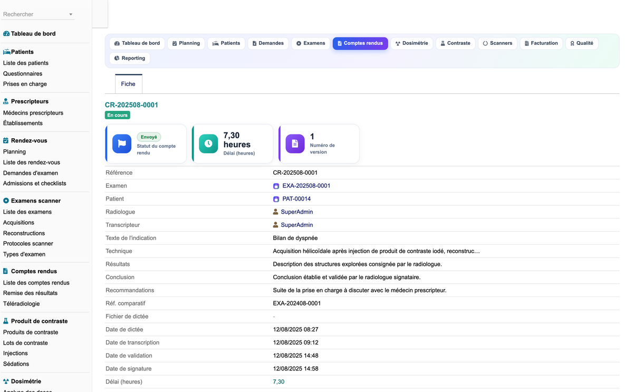The height and width of the screenshot is (392, 633).
Task: Select the Fiche tab
Action: 128,84
